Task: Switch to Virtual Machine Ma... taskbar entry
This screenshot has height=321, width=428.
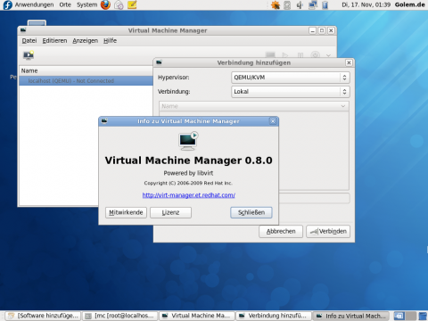Action: point(197,316)
